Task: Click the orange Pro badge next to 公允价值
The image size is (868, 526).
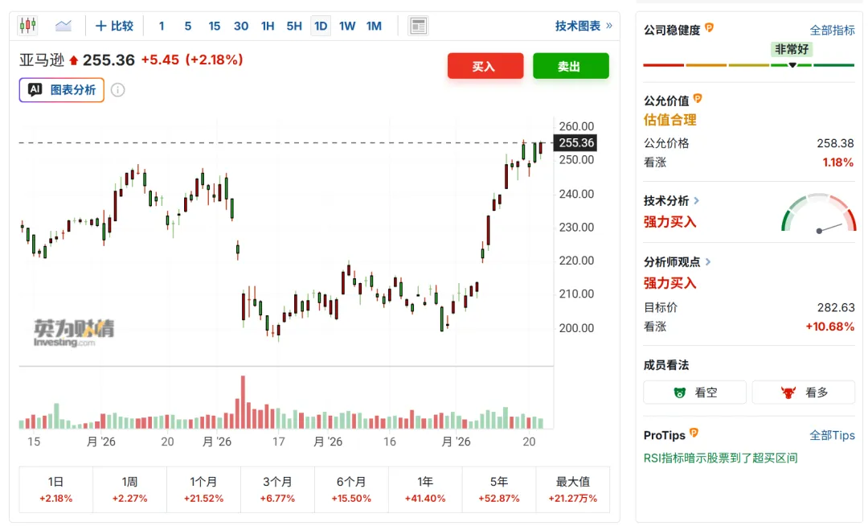Action: pyautogui.click(x=698, y=99)
